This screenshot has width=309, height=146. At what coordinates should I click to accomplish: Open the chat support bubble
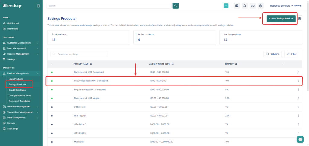tap(300, 139)
